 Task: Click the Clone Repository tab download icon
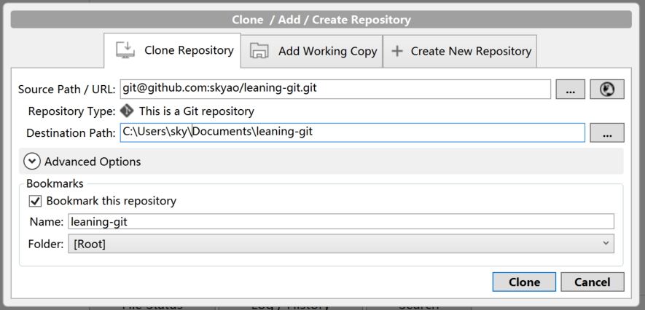pos(125,50)
